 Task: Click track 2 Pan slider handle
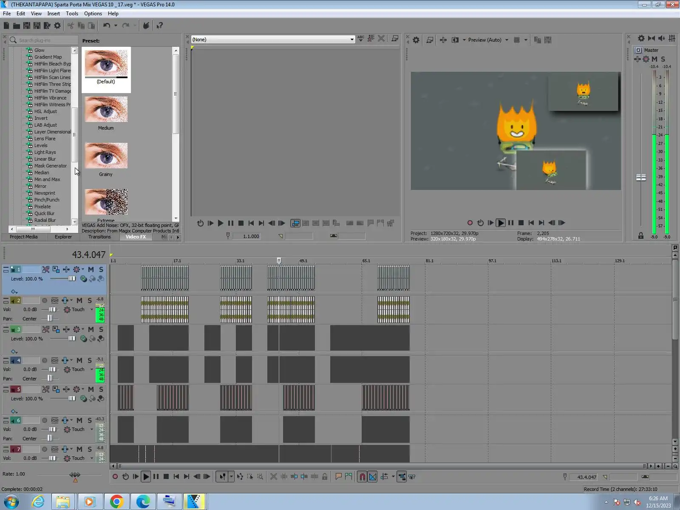coord(50,318)
